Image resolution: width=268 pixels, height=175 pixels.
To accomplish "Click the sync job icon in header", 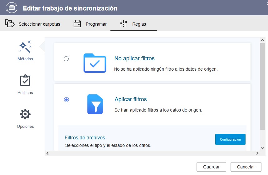I will point(12,8).
